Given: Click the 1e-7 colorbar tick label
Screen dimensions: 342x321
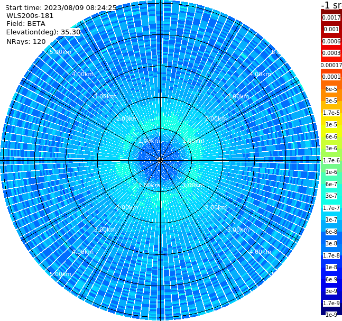Looking at the screenshot, I should [331, 219].
